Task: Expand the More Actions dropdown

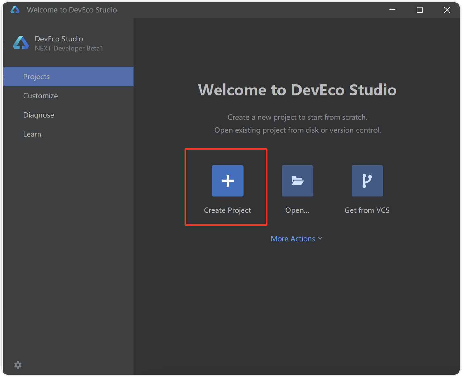Action: click(297, 239)
